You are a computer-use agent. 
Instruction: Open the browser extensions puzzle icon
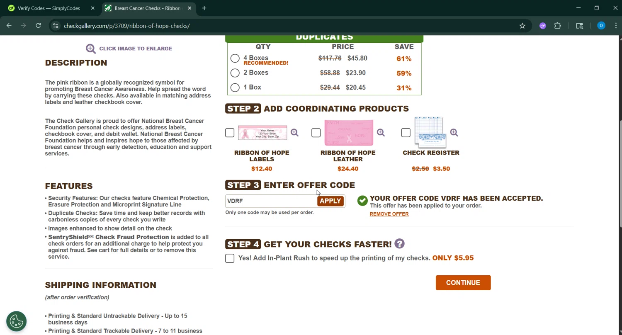[x=558, y=26]
